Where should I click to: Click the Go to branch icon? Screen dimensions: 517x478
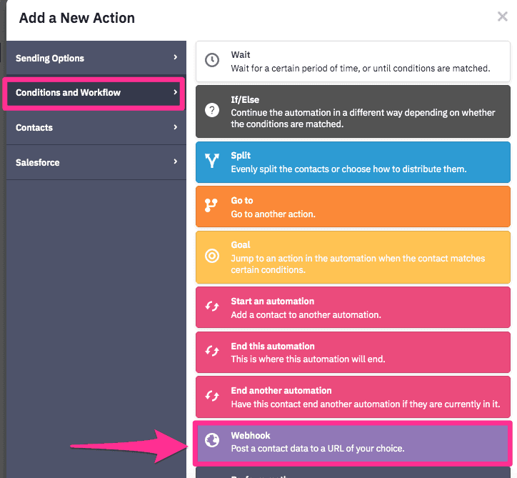[x=211, y=206]
